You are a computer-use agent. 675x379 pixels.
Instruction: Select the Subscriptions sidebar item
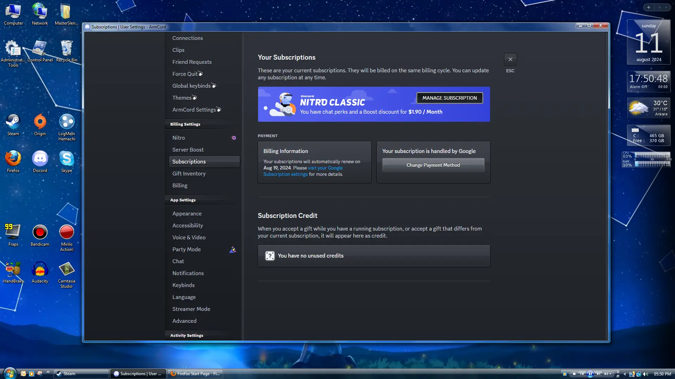(204, 162)
